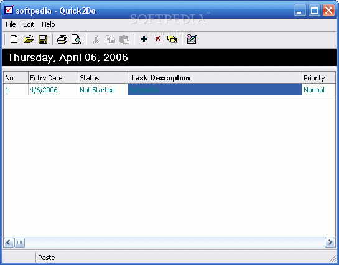Sort by the No column header
Image resolution: width=339 pixels, height=265 pixels.
point(16,77)
